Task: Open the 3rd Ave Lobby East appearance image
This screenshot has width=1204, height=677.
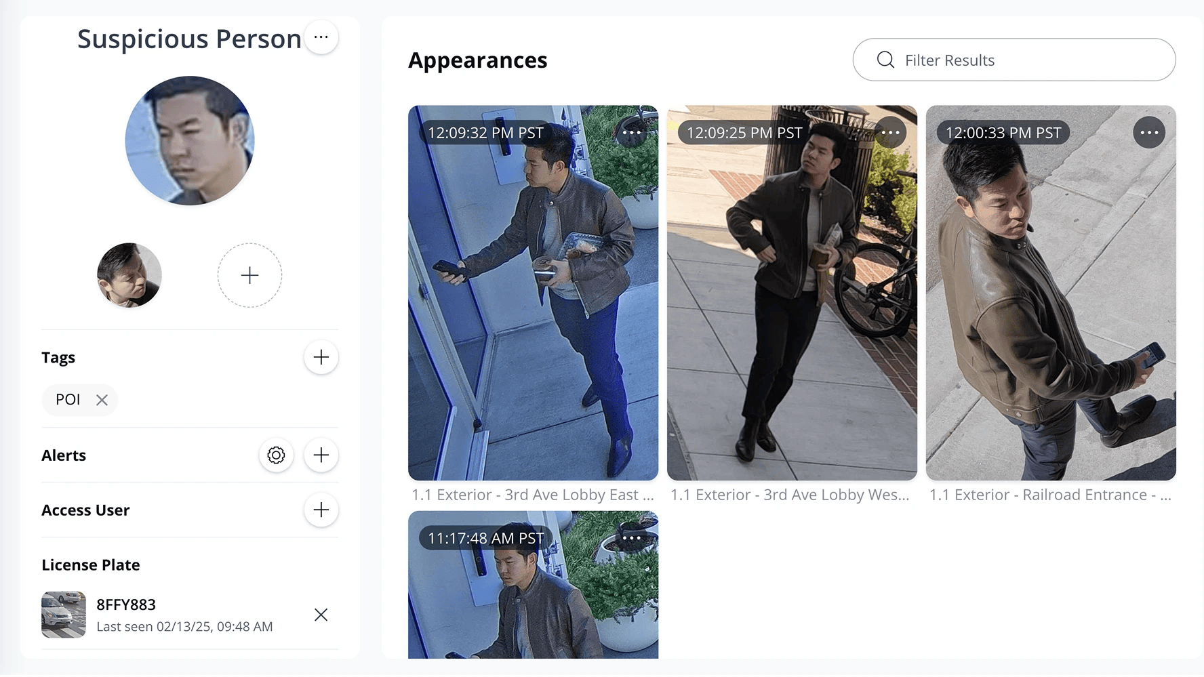Action: pyautogui.click(x=533, y=305)
